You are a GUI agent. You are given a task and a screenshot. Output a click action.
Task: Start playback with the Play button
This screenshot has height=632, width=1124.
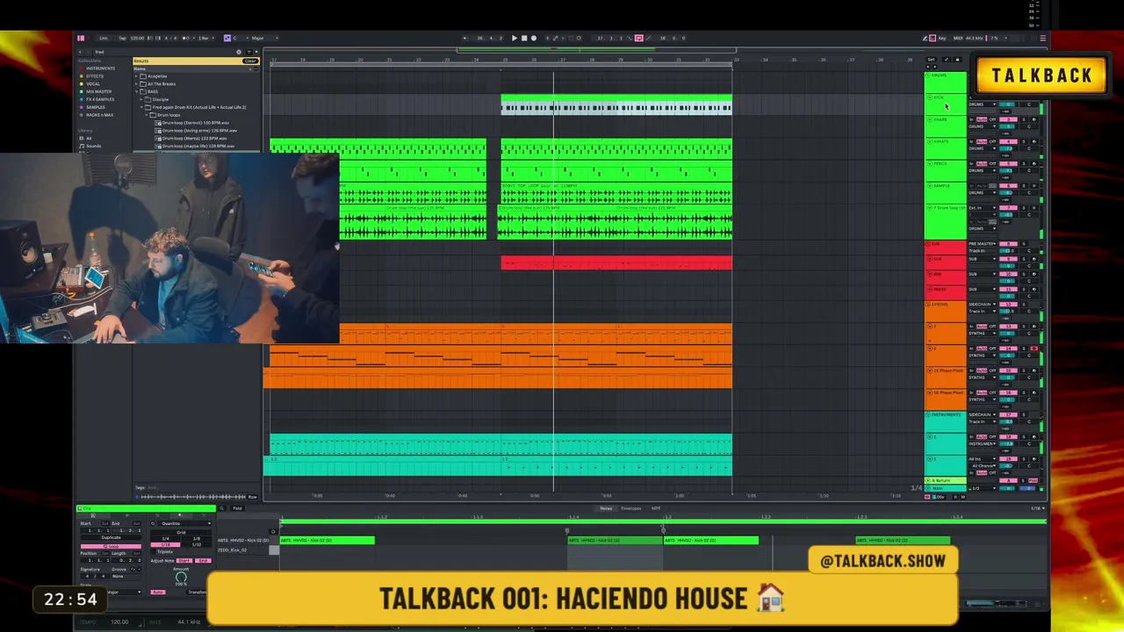click(x=514, y=38)
